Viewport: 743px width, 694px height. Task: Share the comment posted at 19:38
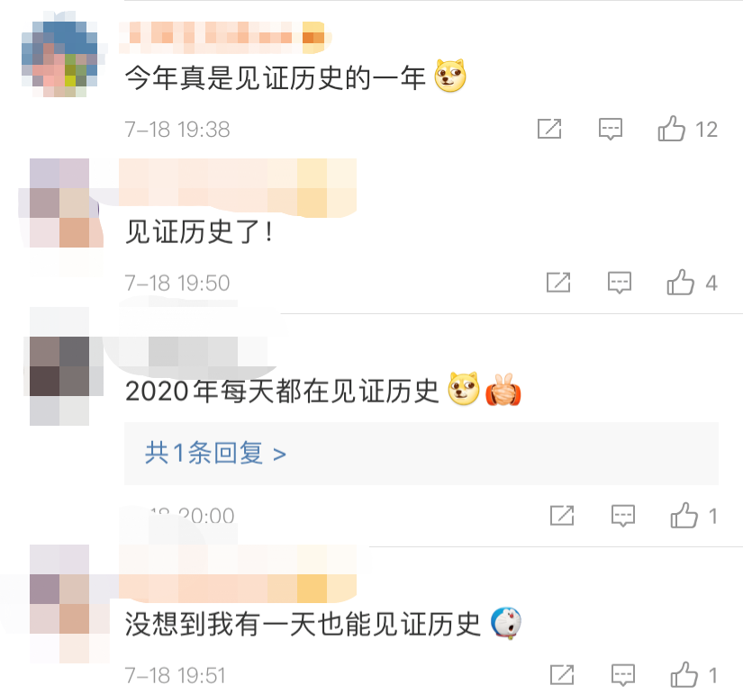(x=549, y=129)
